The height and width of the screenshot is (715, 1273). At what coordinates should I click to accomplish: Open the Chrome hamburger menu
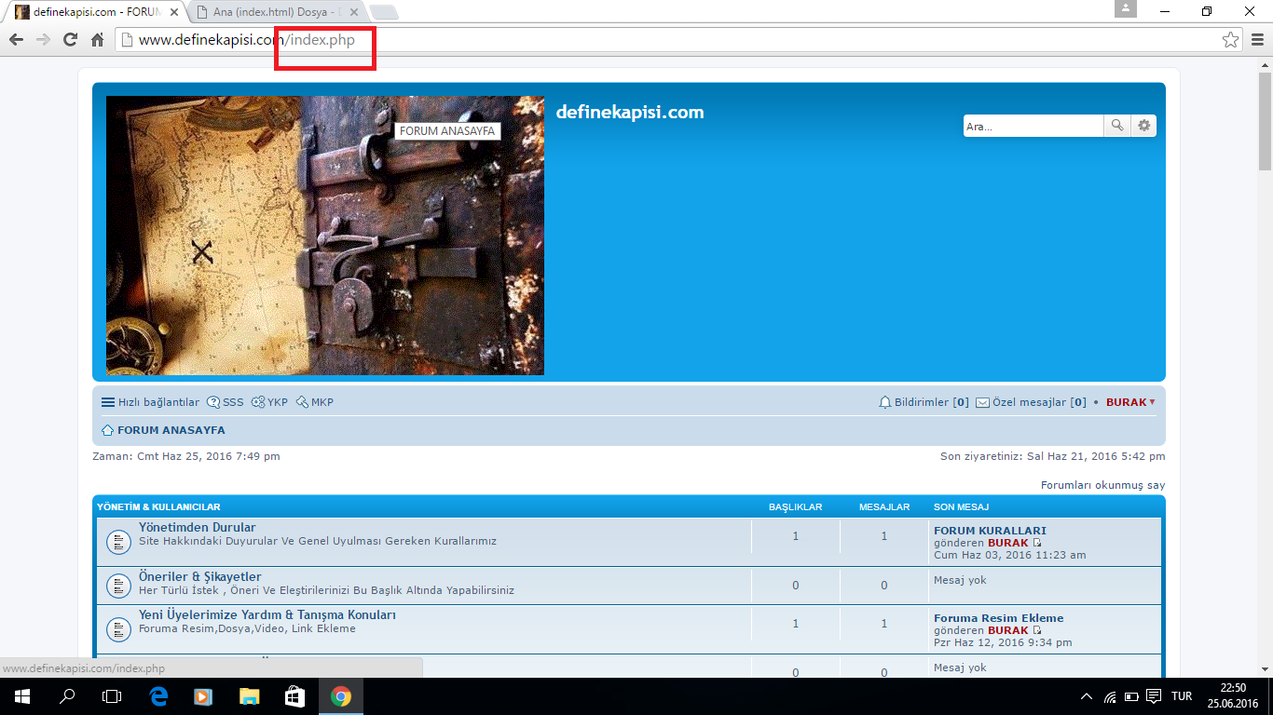point(1257,40)
